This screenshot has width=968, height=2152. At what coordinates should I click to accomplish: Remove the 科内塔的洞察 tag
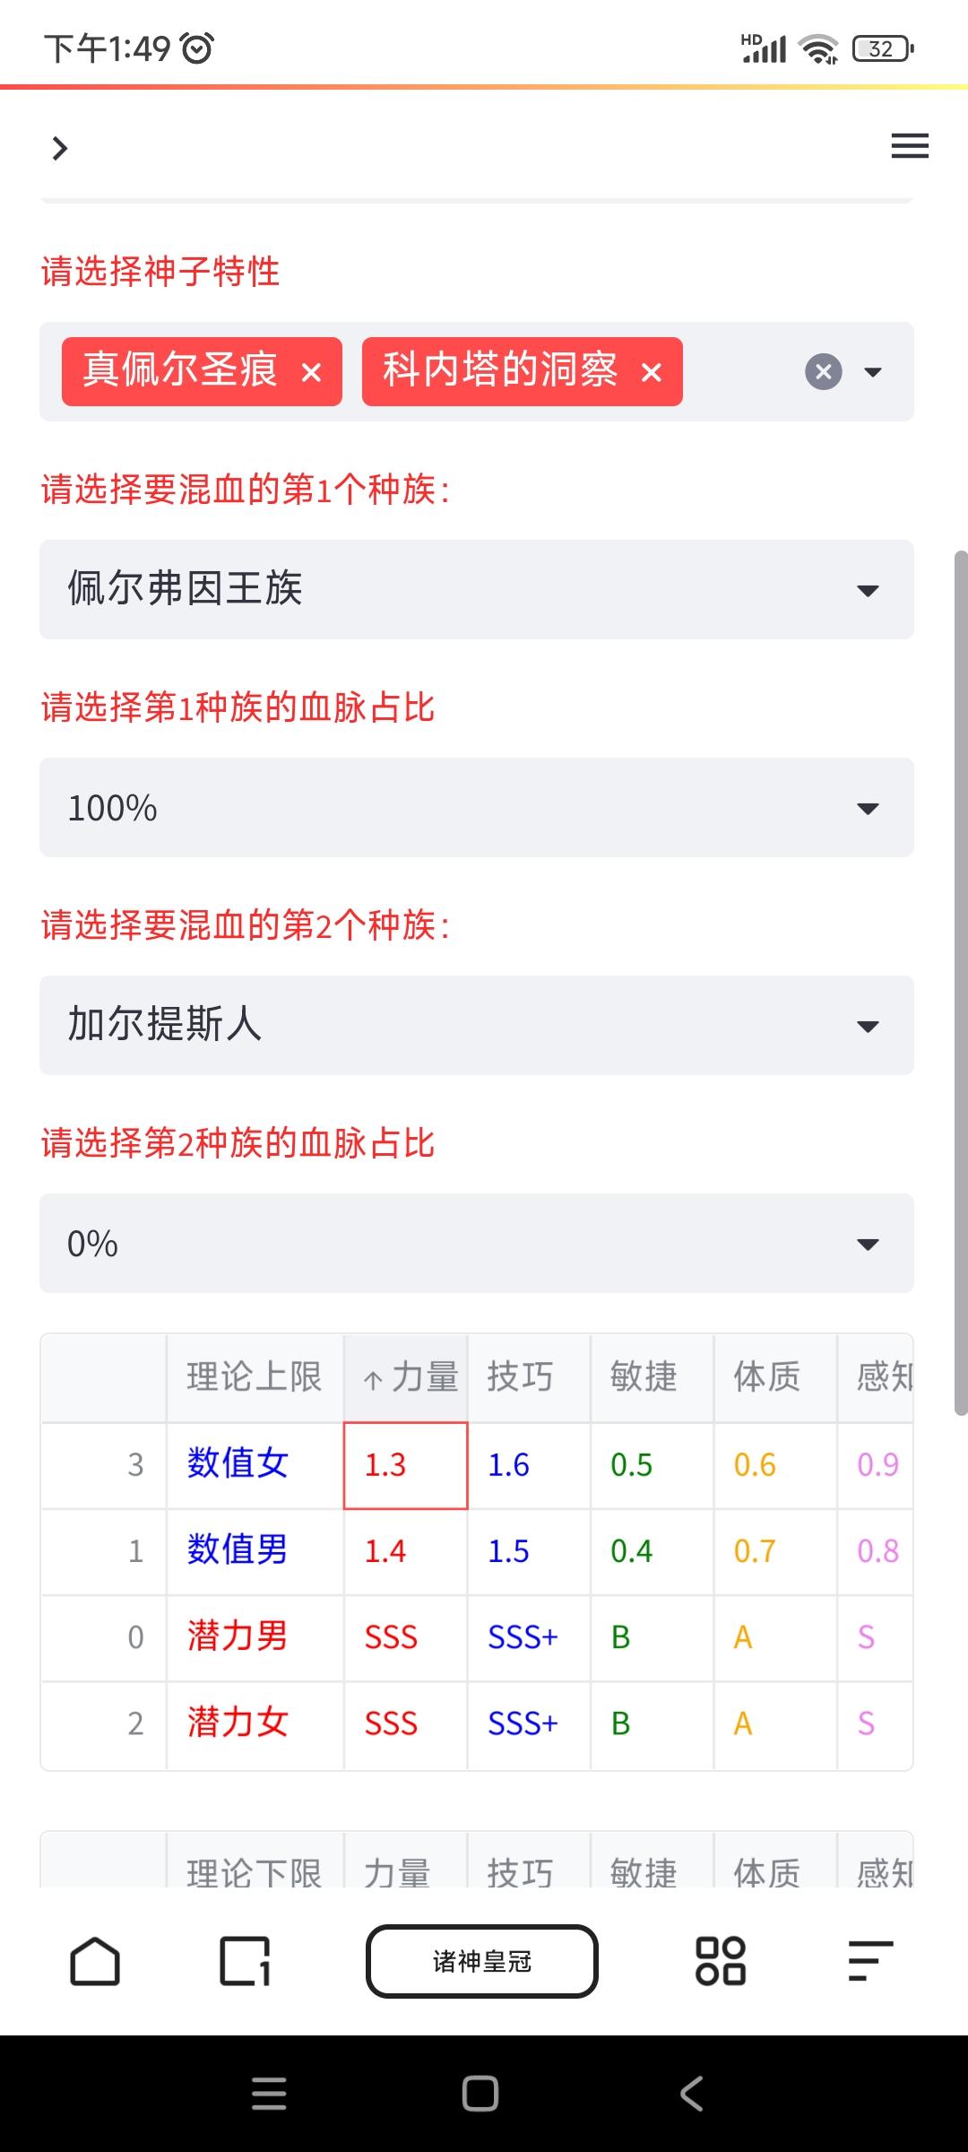652,372
